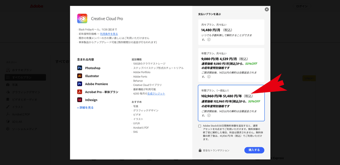Image resolution: width=340 pixels, height=165 pixels.
Task: Click the Adobe logo in header
Action: (x=37, y=6)
